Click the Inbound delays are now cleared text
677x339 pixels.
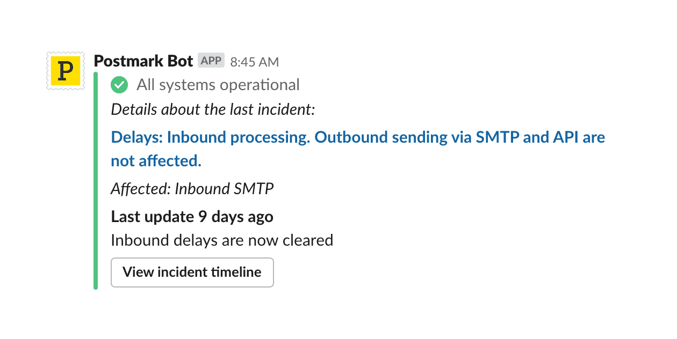tap(222, 240)
